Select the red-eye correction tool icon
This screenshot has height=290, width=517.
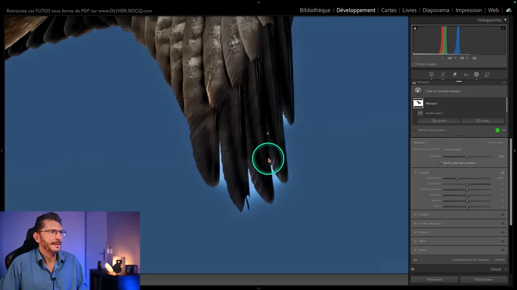(x=466, y=75)
